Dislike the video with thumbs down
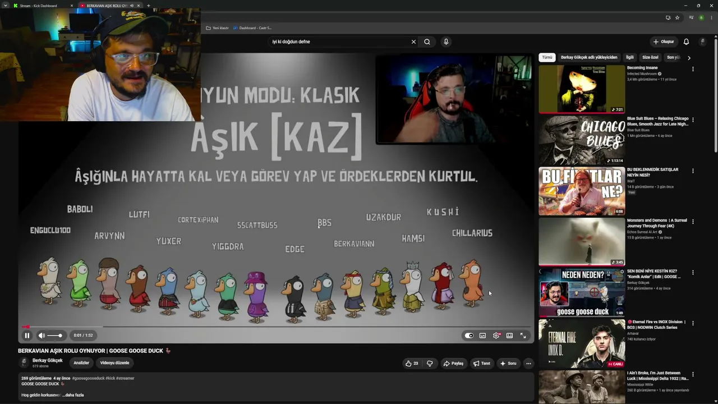718x404 pixels. click(x=430, y=364)
